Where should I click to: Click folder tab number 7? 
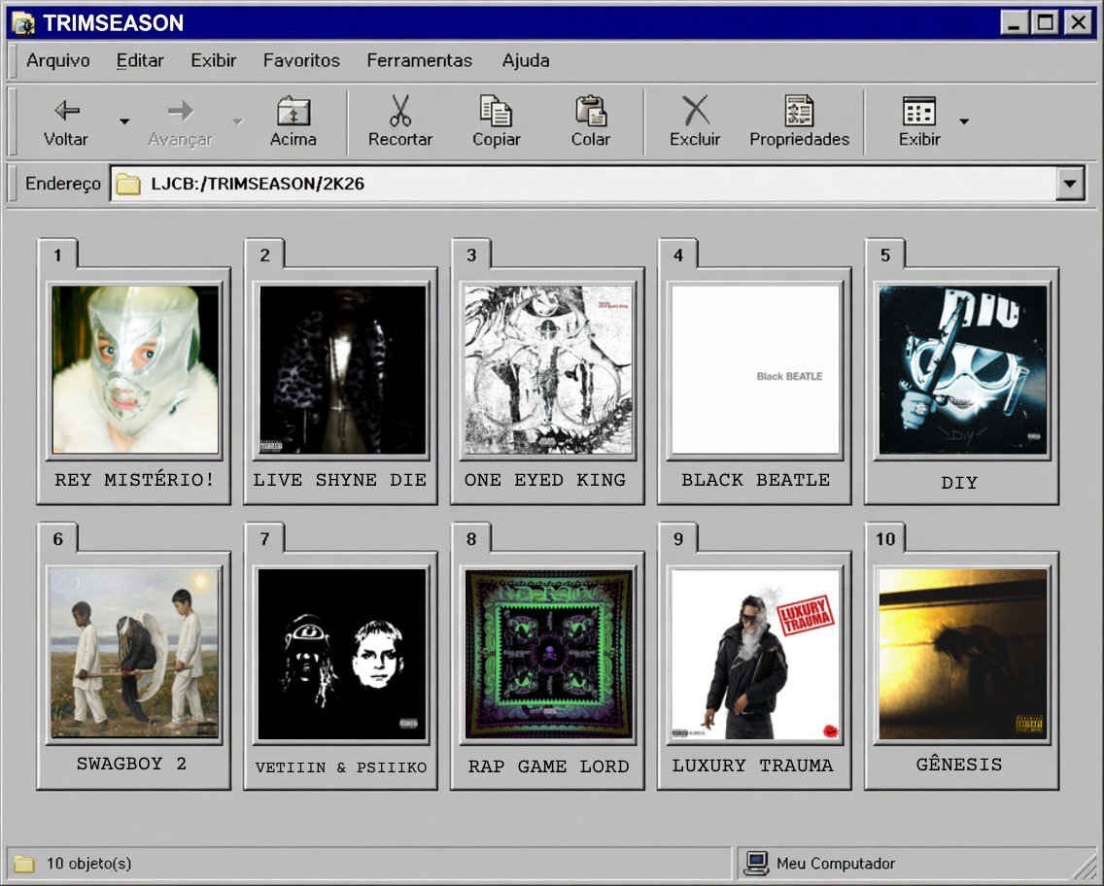click(264, 539)
